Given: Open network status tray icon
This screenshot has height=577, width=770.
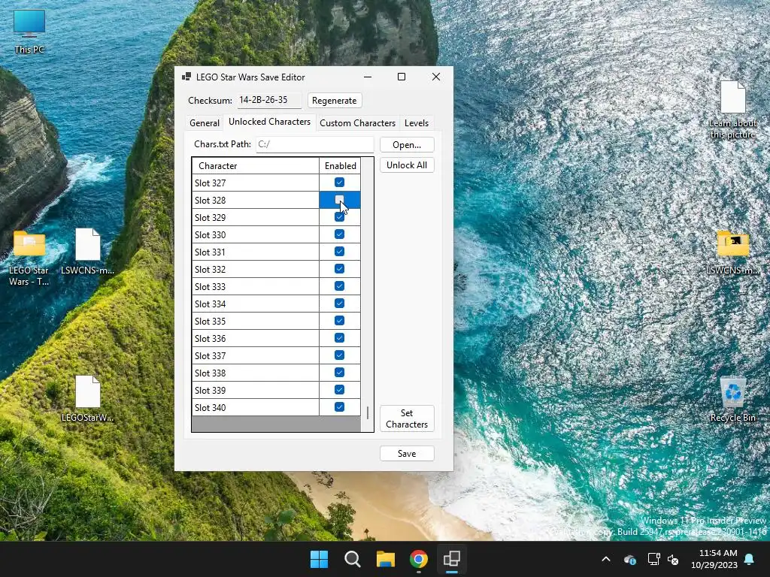Looking at the screenshot, I should pyautogui.click(x=653, y=559).
